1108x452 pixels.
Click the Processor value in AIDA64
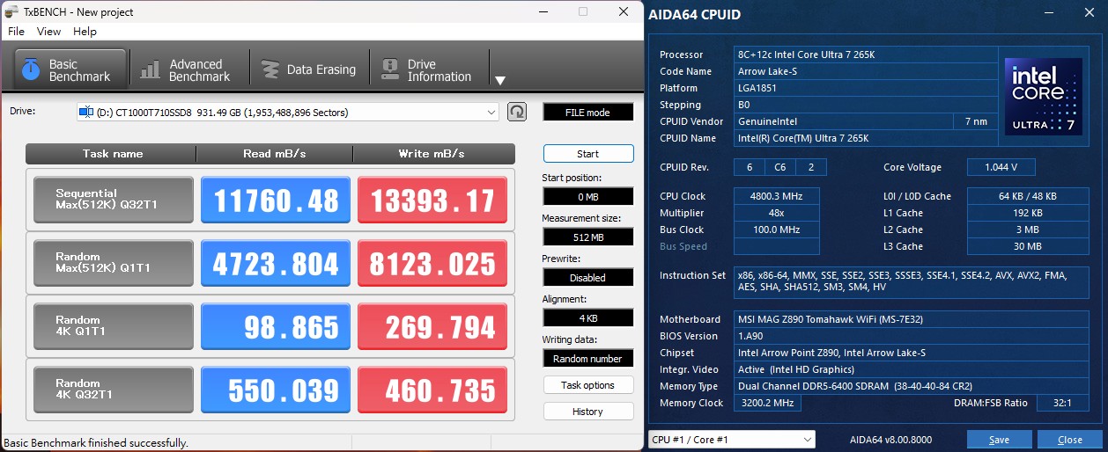click(x=864, y=55)
